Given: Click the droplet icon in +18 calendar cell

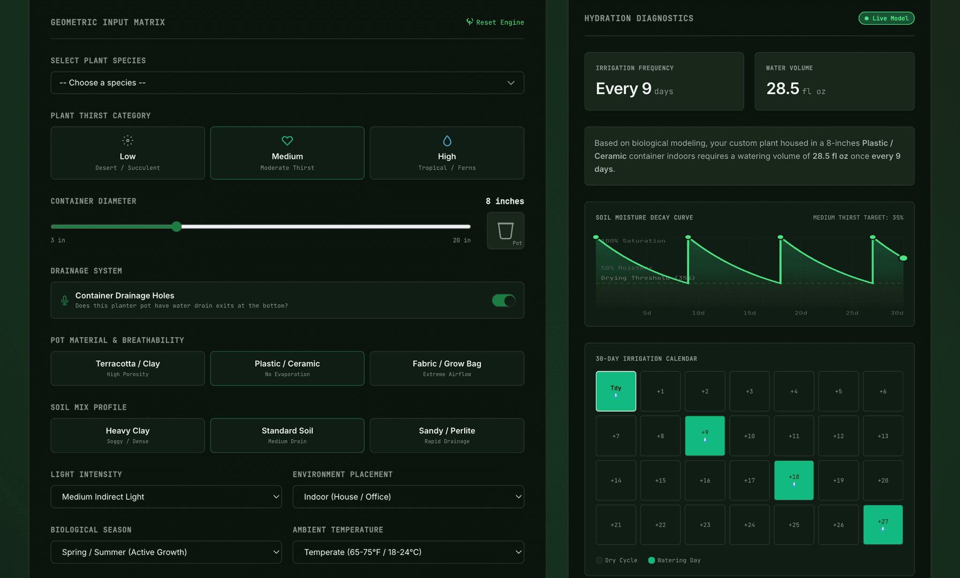Looking at the screenshot, I should pyautogui.click(x=794, y=484).
